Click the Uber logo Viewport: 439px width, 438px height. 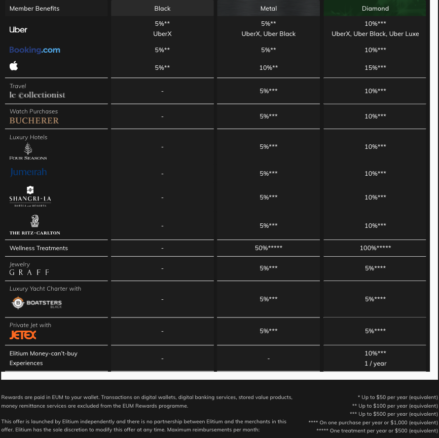(18, 30)
